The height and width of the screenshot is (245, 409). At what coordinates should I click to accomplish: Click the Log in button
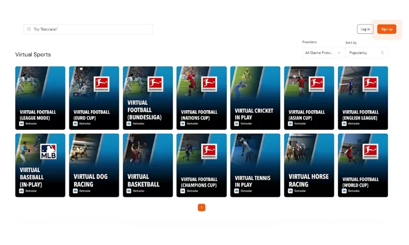click(x=365, y=29)
